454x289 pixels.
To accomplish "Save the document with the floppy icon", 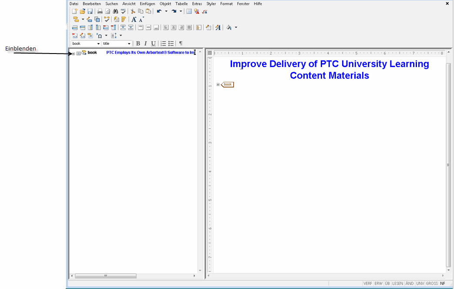I will pyautogui.click(x=90, y=12).
